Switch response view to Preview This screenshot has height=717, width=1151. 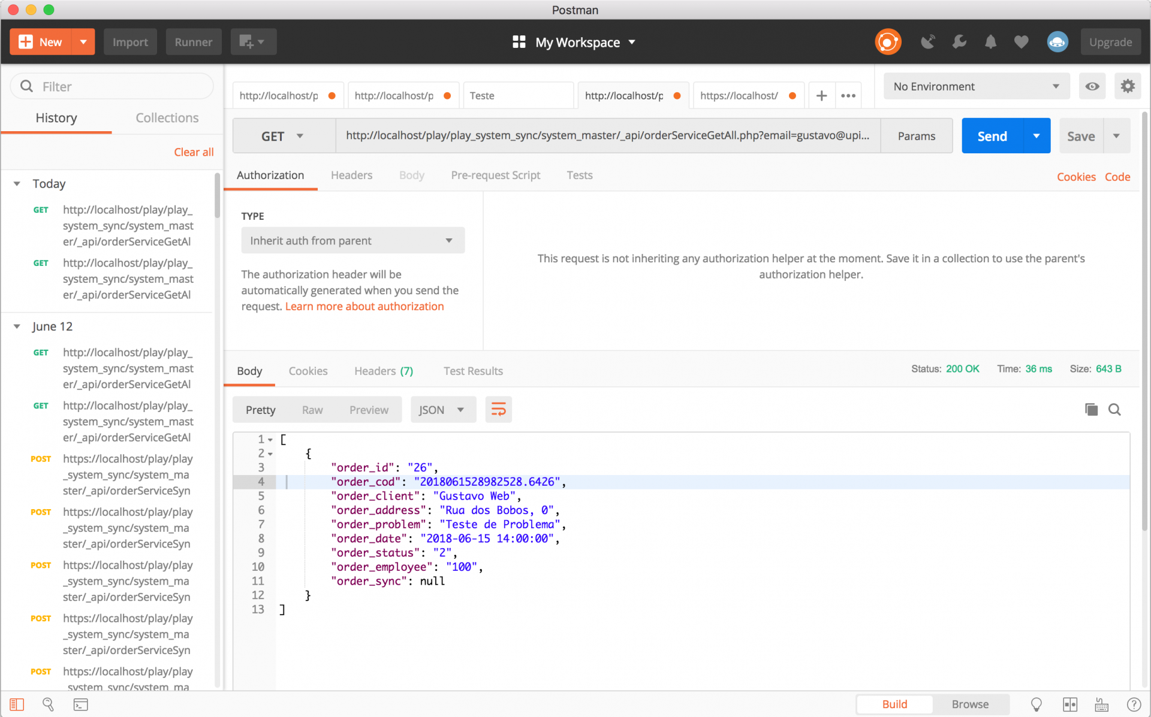[369, 410]
